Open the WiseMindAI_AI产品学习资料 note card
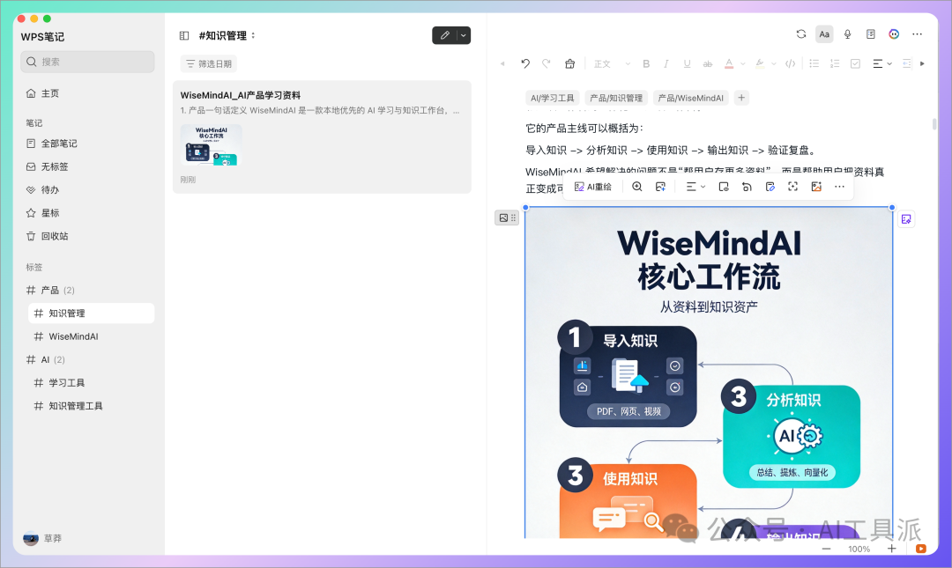This screenshot has width=952, height=568. coord(322,137)
